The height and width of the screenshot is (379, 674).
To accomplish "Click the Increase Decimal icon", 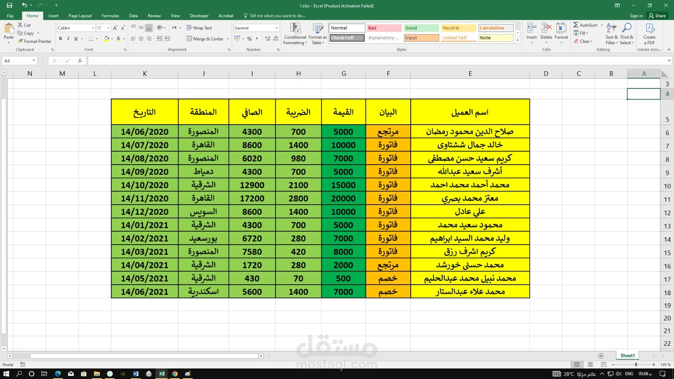I will (267, 39).
